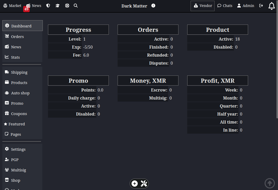This screenshot has height=190, width=278.
Task: Open News in the sidebar
Action: pos(22,47)
